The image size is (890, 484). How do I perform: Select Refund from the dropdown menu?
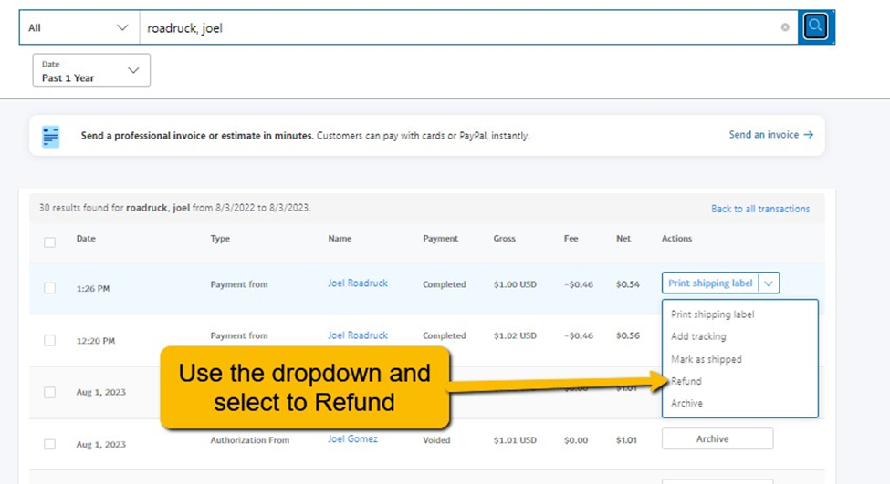coord(686,381)
